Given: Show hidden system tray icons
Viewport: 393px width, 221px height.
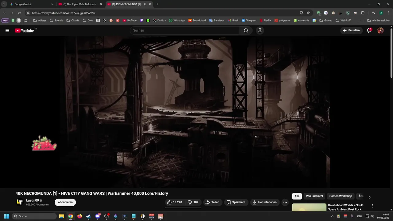Looking at the screenshot, I should coord(332,216).
